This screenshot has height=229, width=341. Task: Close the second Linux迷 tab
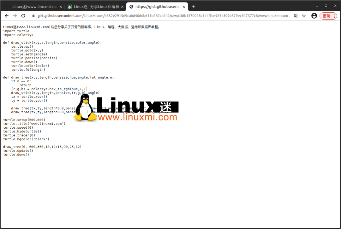click(122, 6)
